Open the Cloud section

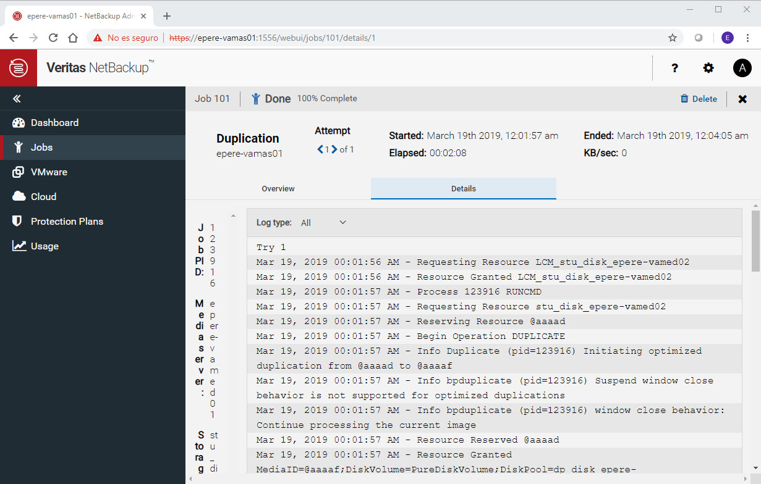[x=93, y=196]
